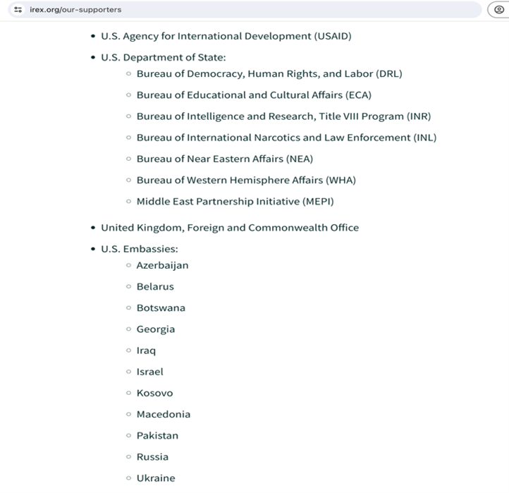Click the site information icon in address bar
The image size is (509, 493).
(x=18, y=10)
